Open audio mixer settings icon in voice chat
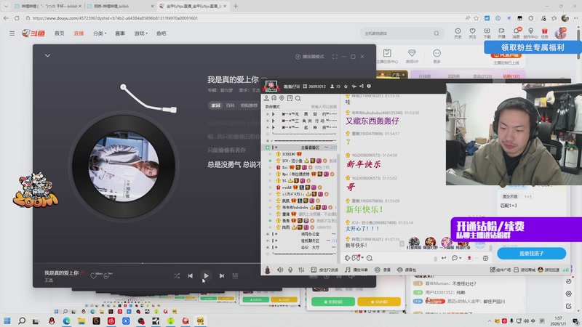The image size is (582, 327). point(301,270)
